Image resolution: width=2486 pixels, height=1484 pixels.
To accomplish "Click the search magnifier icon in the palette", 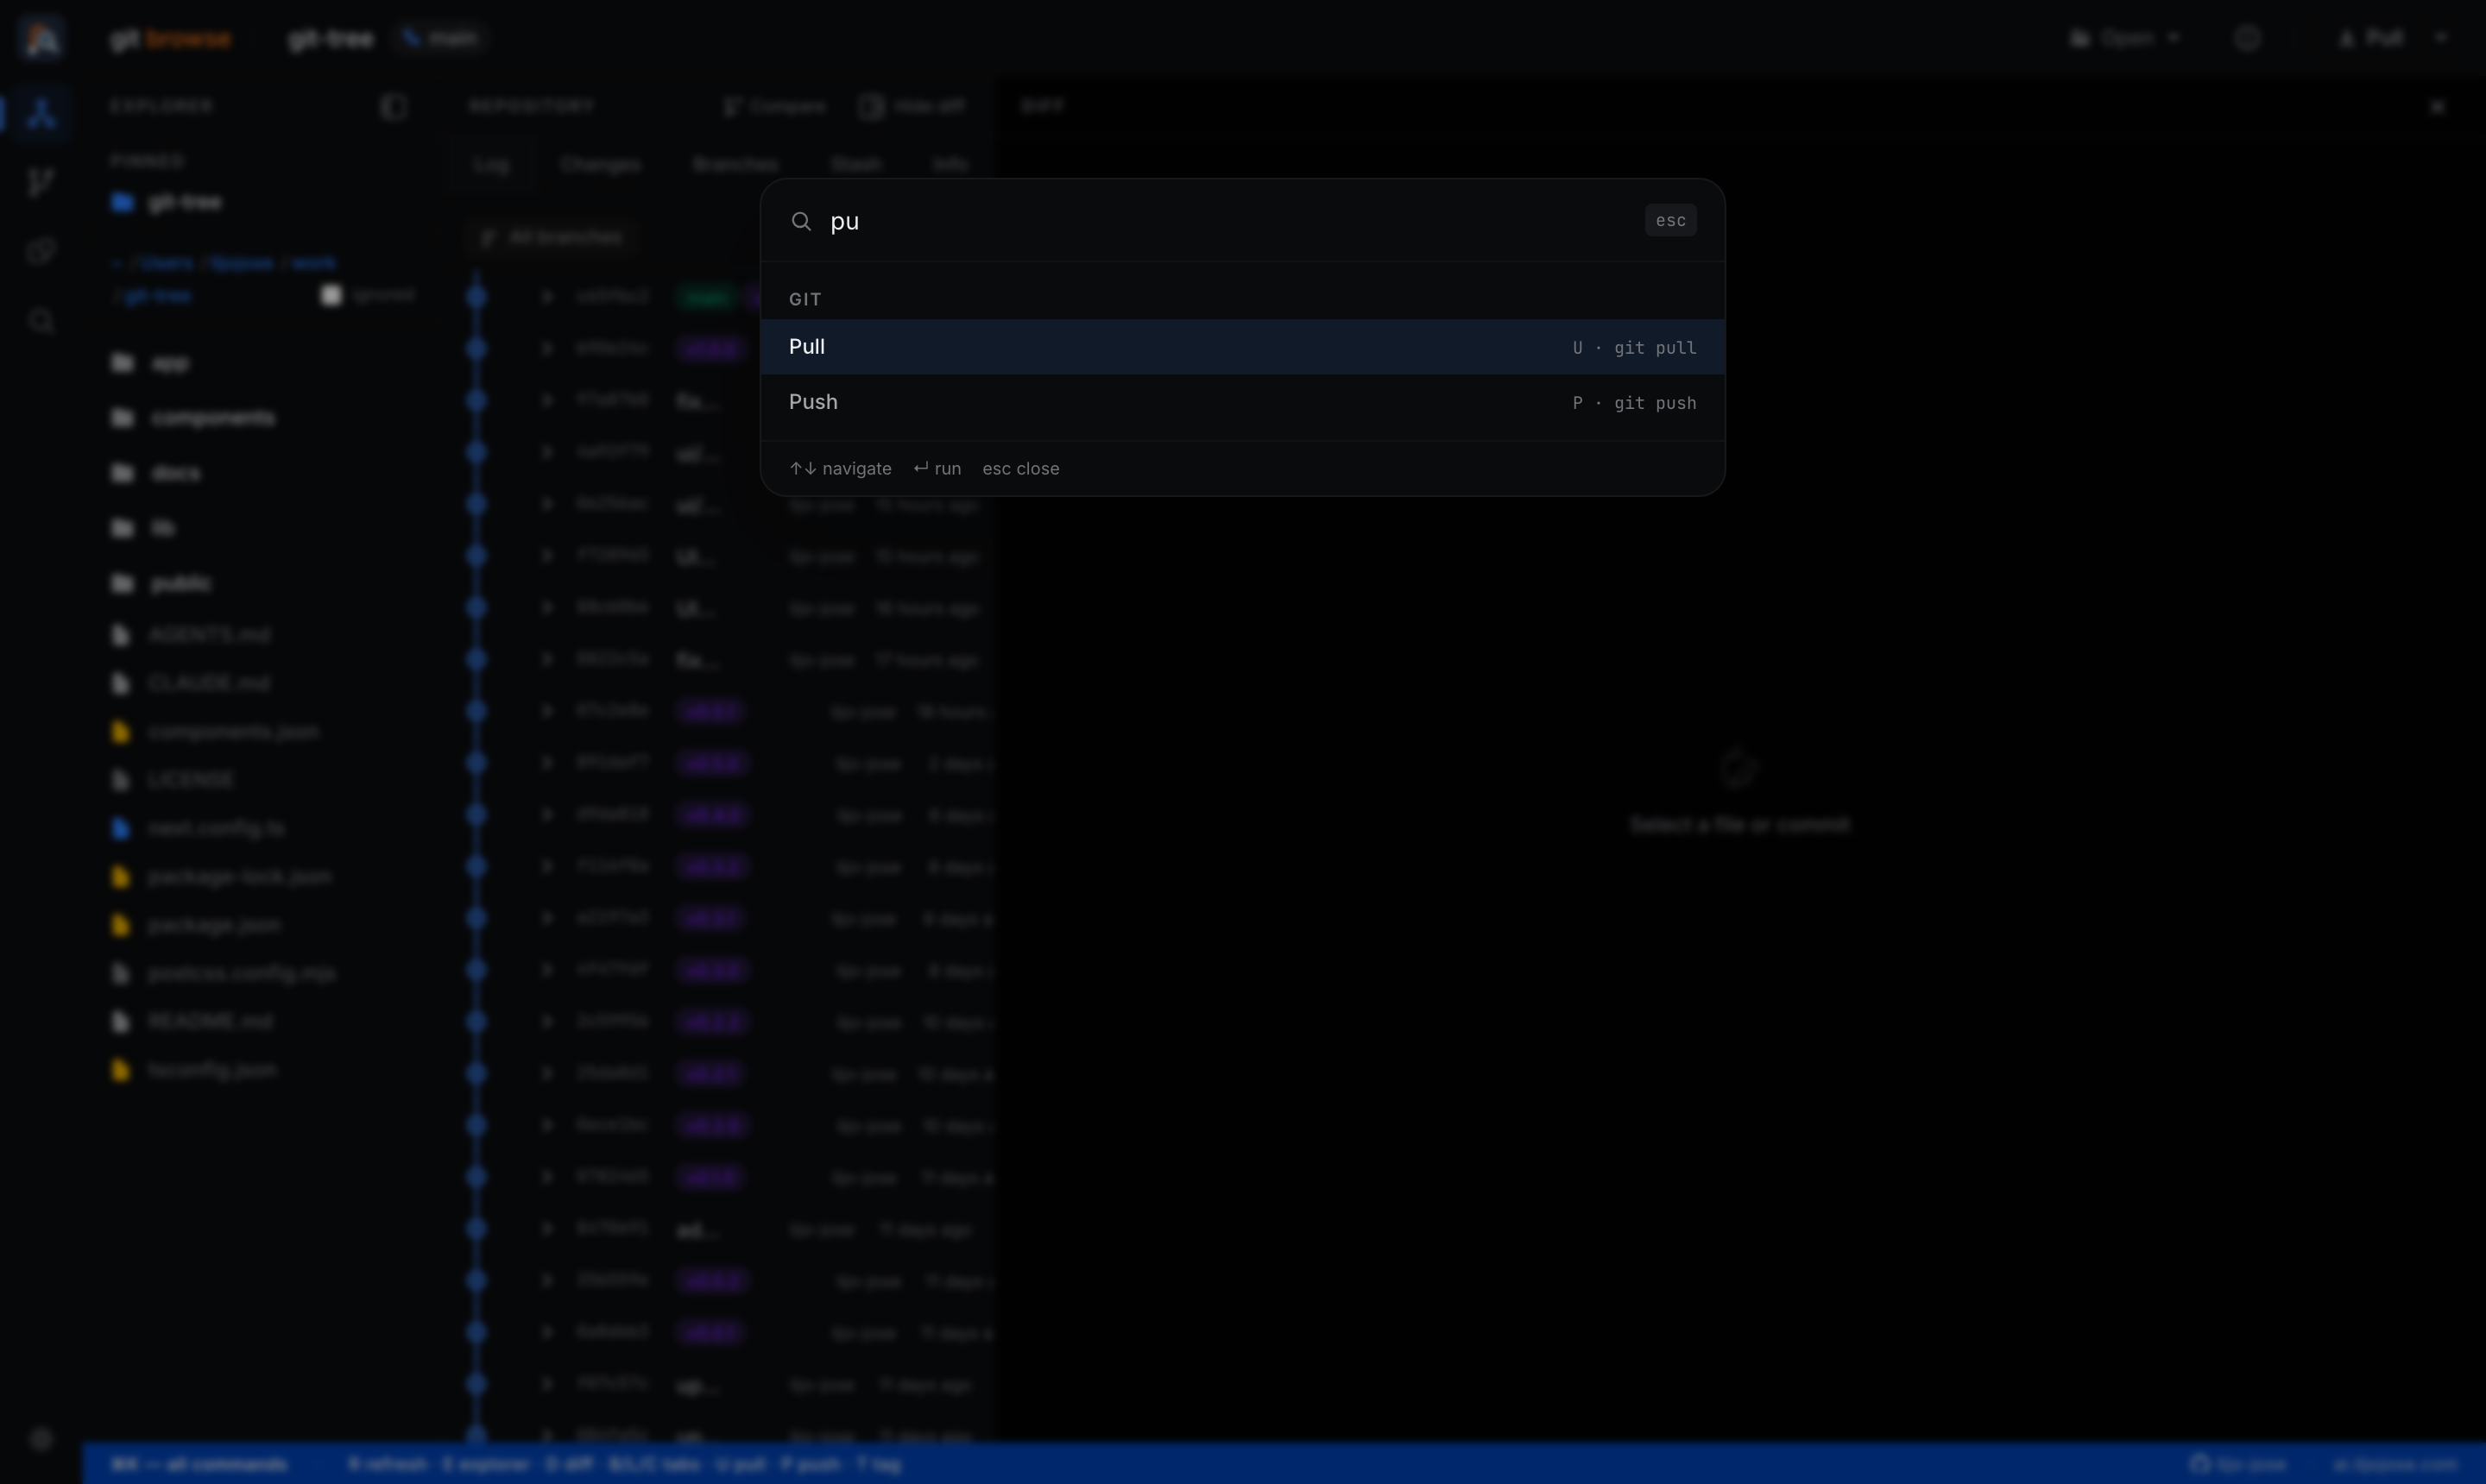I will pyautogui.click(x=801, y=221).
